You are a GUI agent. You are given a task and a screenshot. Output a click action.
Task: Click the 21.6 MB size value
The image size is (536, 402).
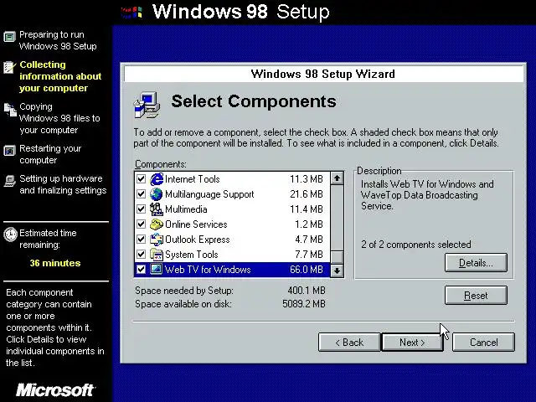pyautogui.click(x=307, y=194)
